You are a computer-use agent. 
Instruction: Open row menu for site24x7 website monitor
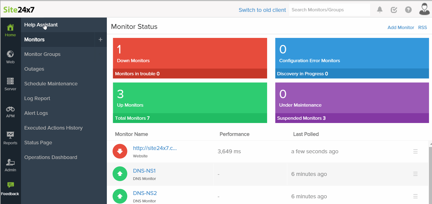coord(415,151)
